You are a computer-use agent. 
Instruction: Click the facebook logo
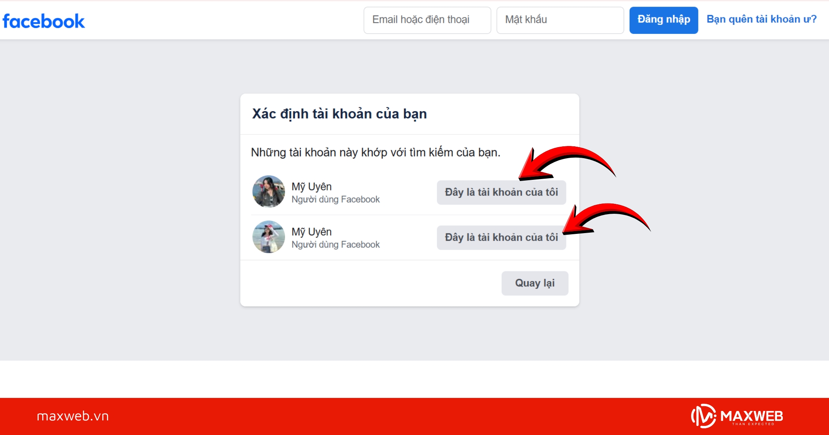(x=44, y=21)
